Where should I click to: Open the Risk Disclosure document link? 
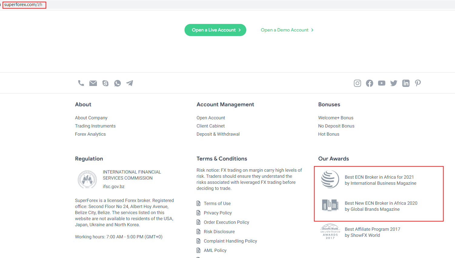(x=219, y=232)
